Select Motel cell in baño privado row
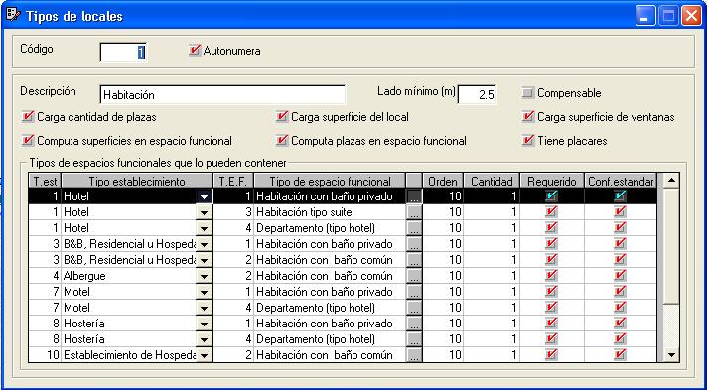707x390 pixels. pyautogui.click(x=129, y=292)
